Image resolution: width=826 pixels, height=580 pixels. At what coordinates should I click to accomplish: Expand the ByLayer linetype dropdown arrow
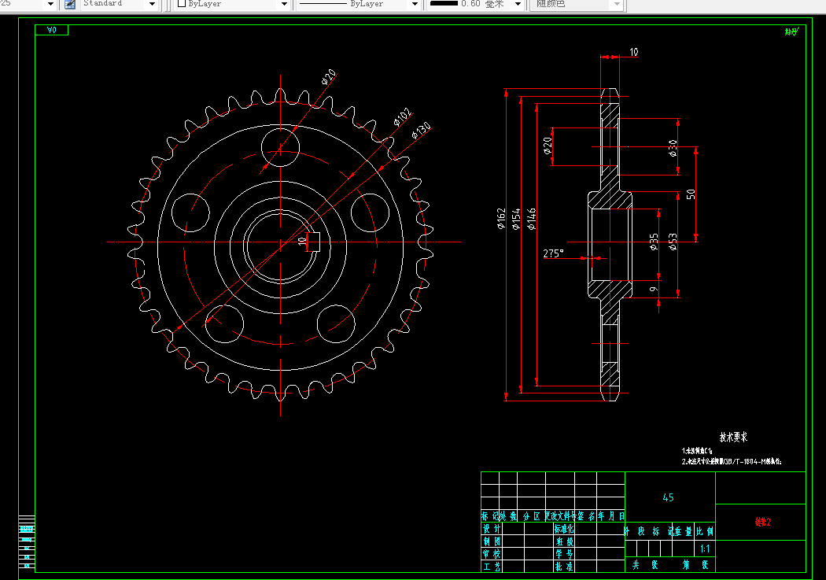[415, 4]
